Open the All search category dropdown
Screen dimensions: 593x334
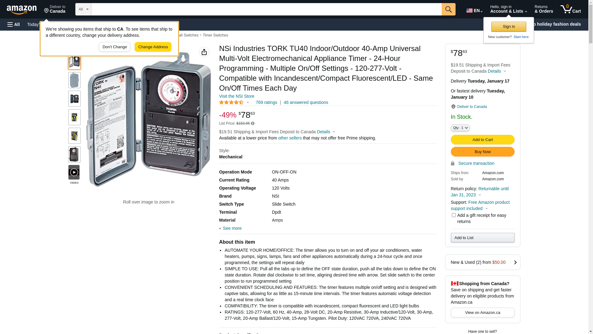pos(83,9)
